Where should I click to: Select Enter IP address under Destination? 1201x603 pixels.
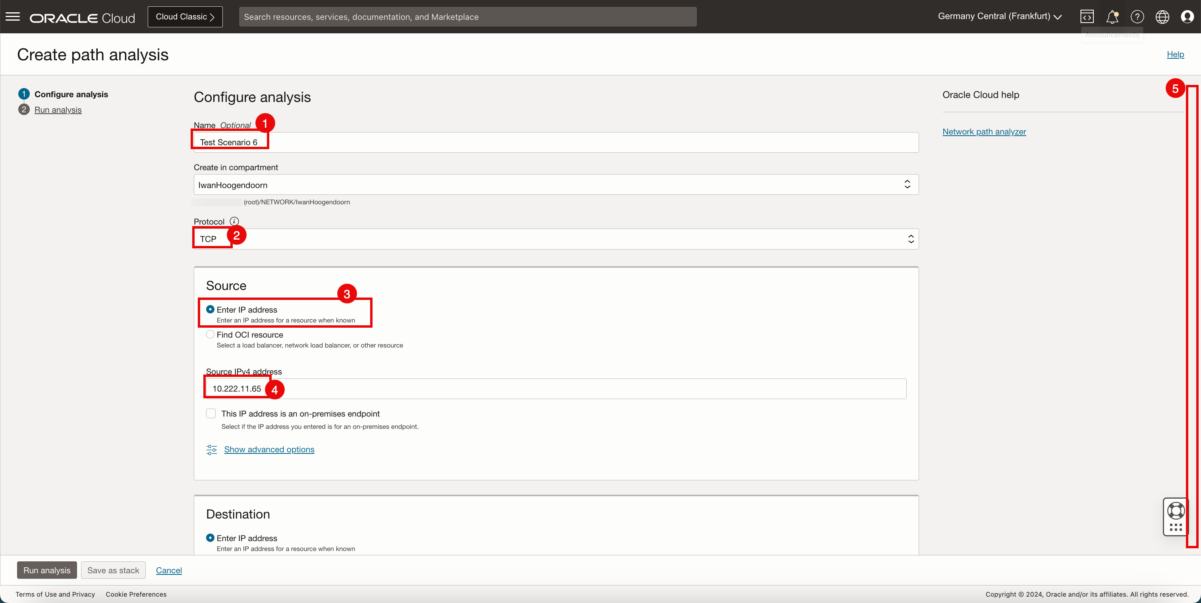pyautogui.click(x=210, y=538)
